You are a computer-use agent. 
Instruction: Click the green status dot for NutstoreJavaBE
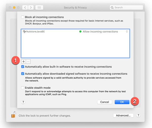click(80, 32)
